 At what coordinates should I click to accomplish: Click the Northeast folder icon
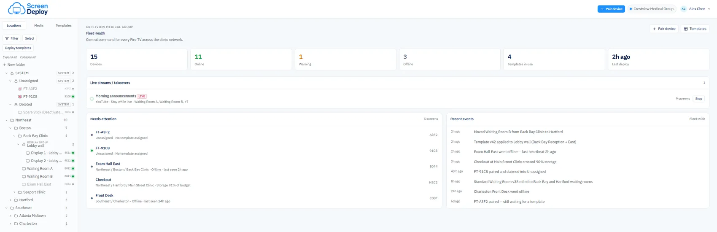[x=12, y=120]
